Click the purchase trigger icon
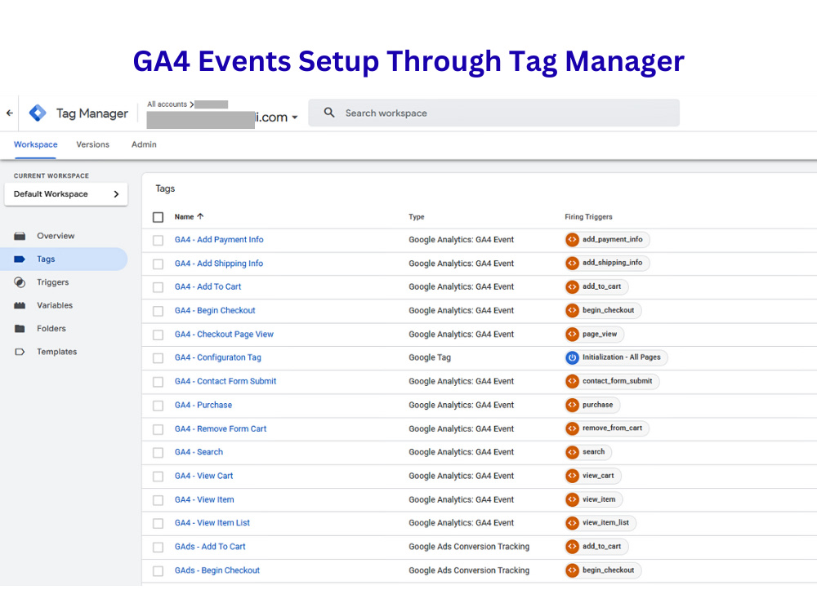817x612 pixels. coord(572,405)
